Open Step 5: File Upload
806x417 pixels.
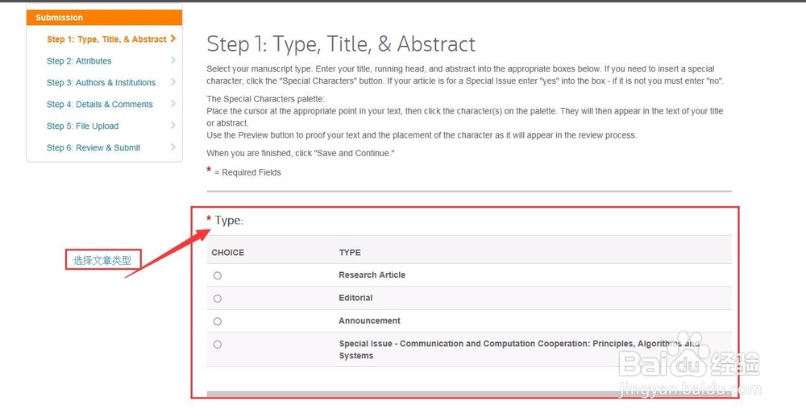83,126
